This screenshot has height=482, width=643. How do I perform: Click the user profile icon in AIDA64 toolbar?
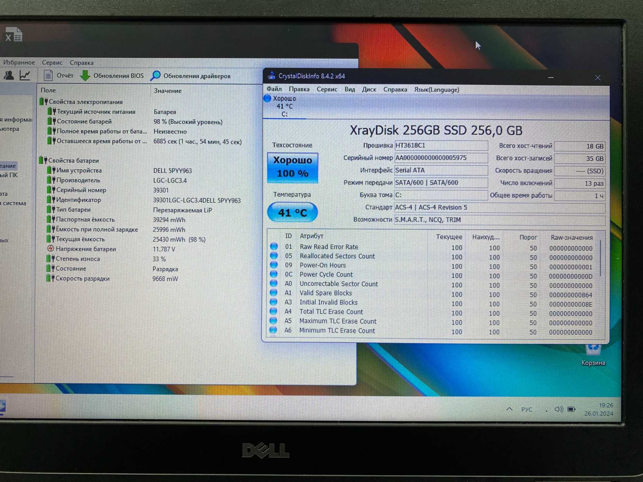click(x=9, y=76)
